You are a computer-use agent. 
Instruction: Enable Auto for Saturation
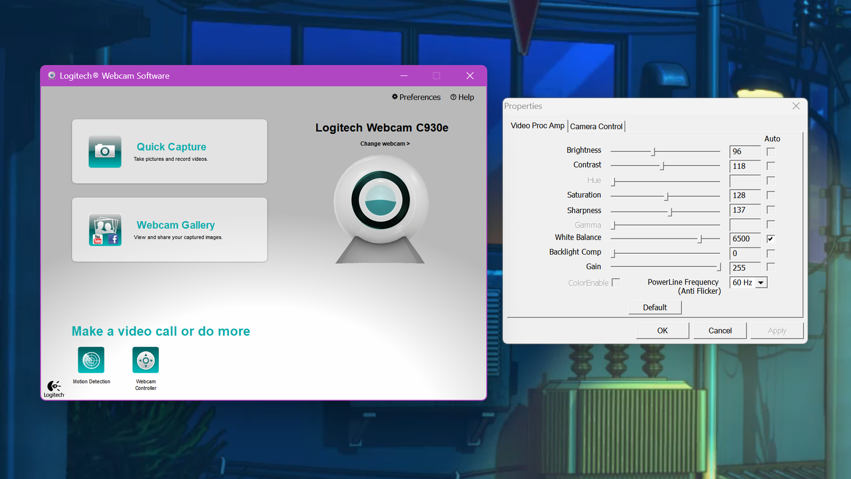coord(771,196)
